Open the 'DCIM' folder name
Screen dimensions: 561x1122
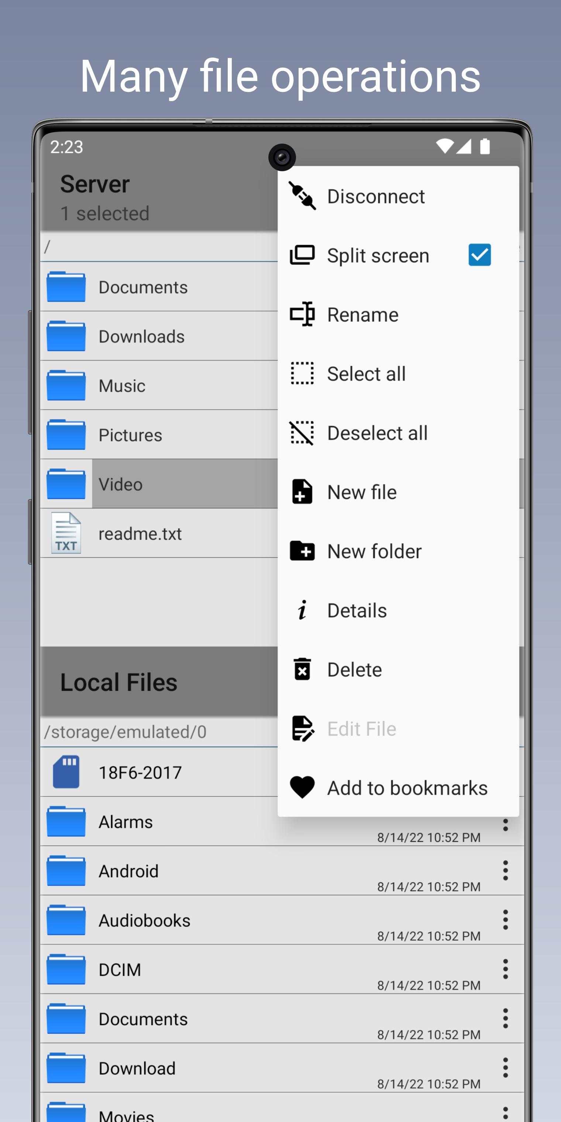point(120,970)
